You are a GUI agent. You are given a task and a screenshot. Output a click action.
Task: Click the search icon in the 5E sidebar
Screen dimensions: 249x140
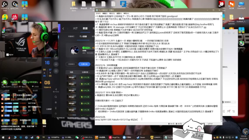[x=56, y=97]
